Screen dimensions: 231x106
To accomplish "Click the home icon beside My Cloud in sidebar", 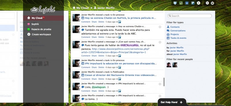I will (x=29, y=18).
